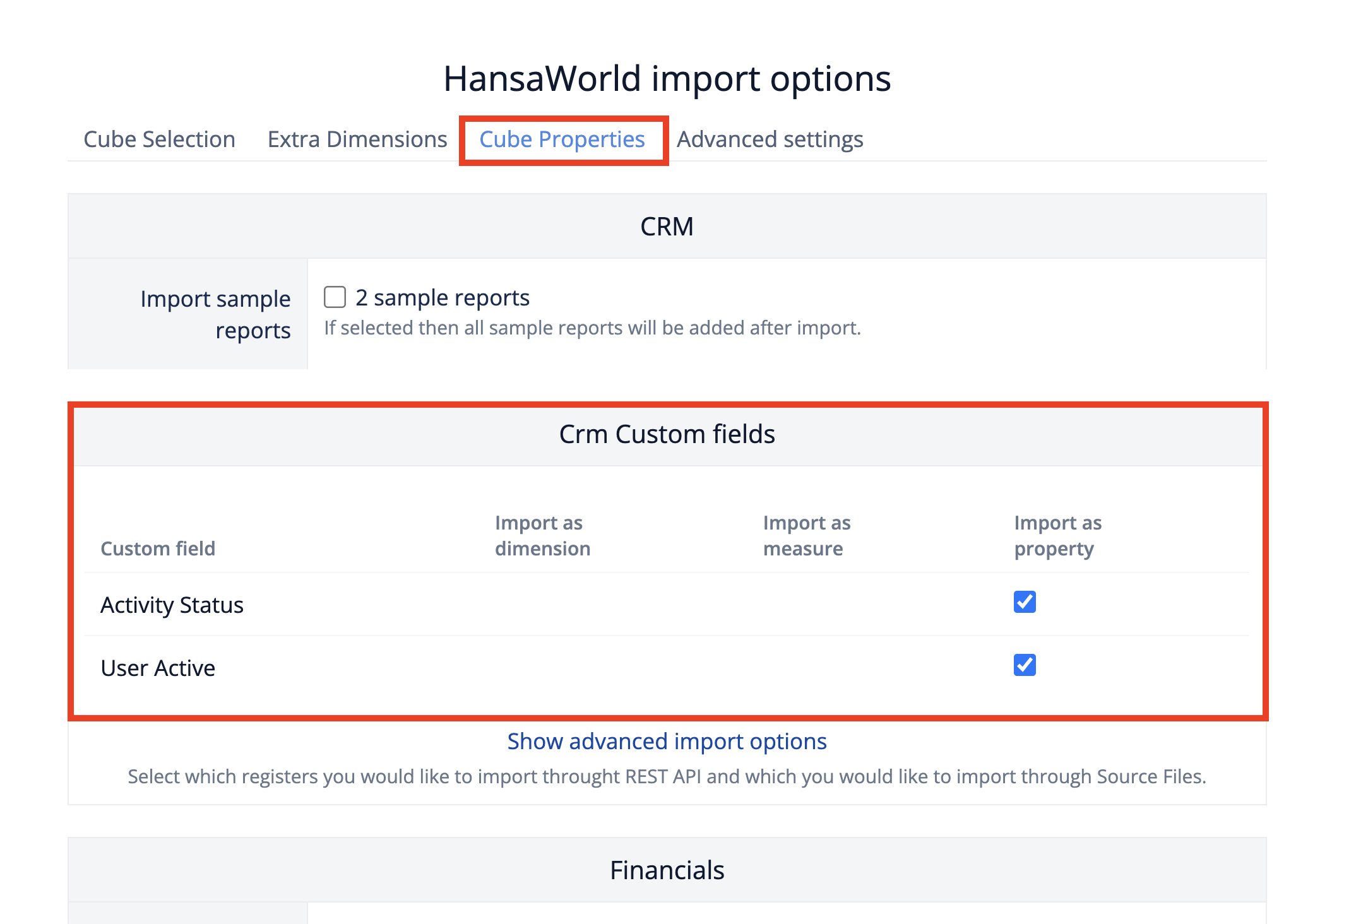Click the Import sample reports label
Image resolution: width=1356 pixels, height=924 pixels.
pyautogui.click(x=215, y=314)
